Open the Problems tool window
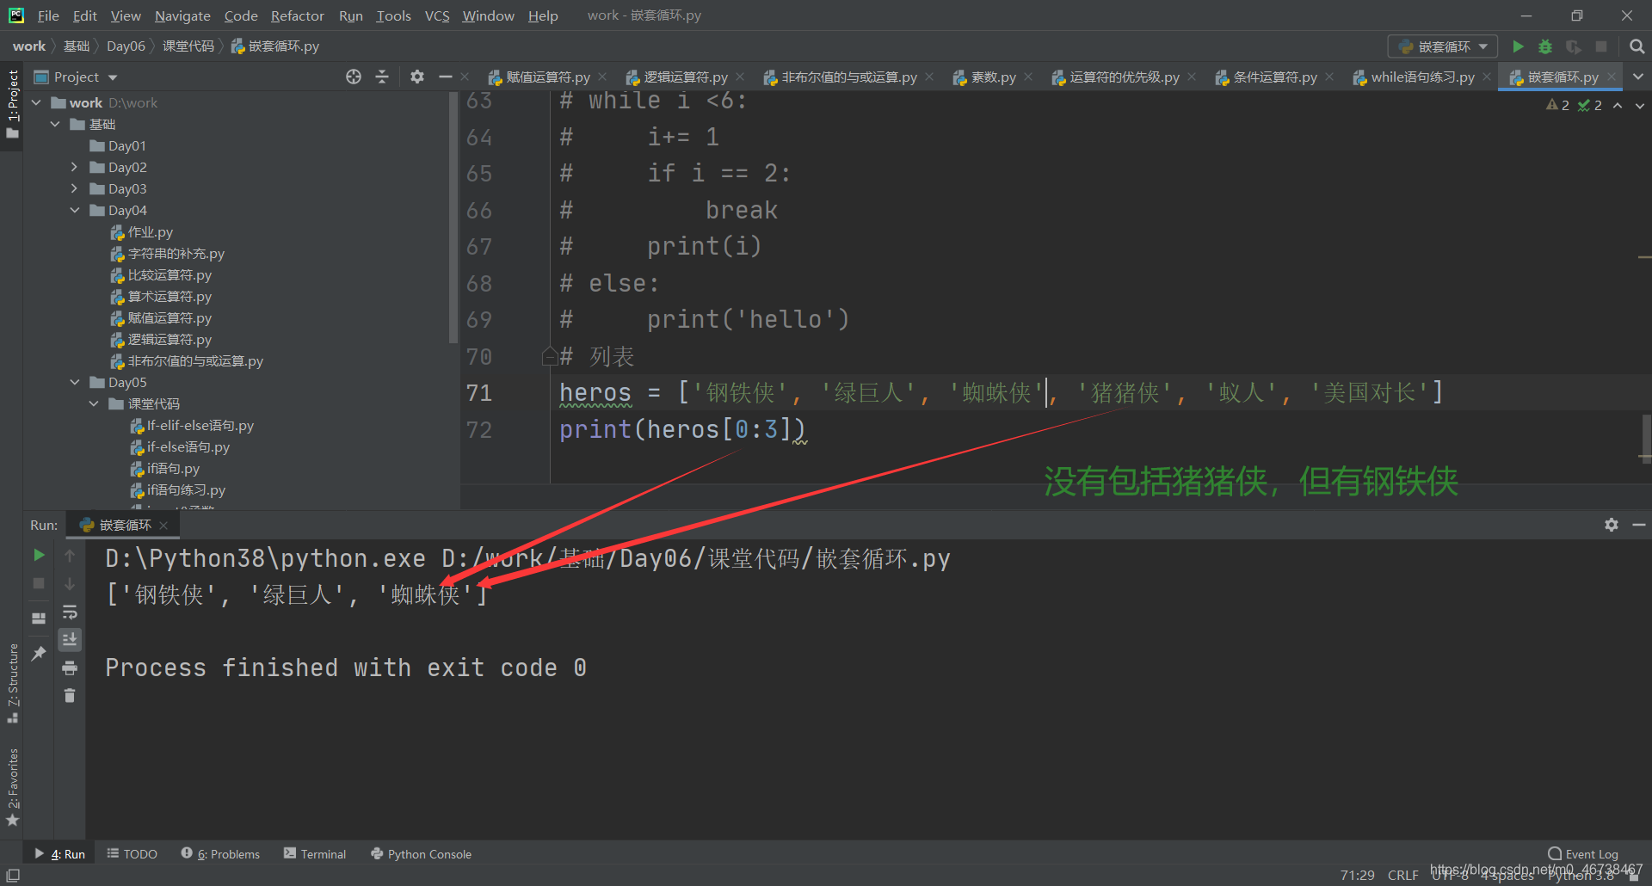Image resolution: width=1652 pixels, height=886 pixels. (x=220, y=853)
